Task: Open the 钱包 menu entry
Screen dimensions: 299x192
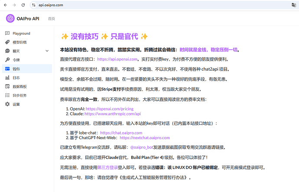Action: pos(27,68)
